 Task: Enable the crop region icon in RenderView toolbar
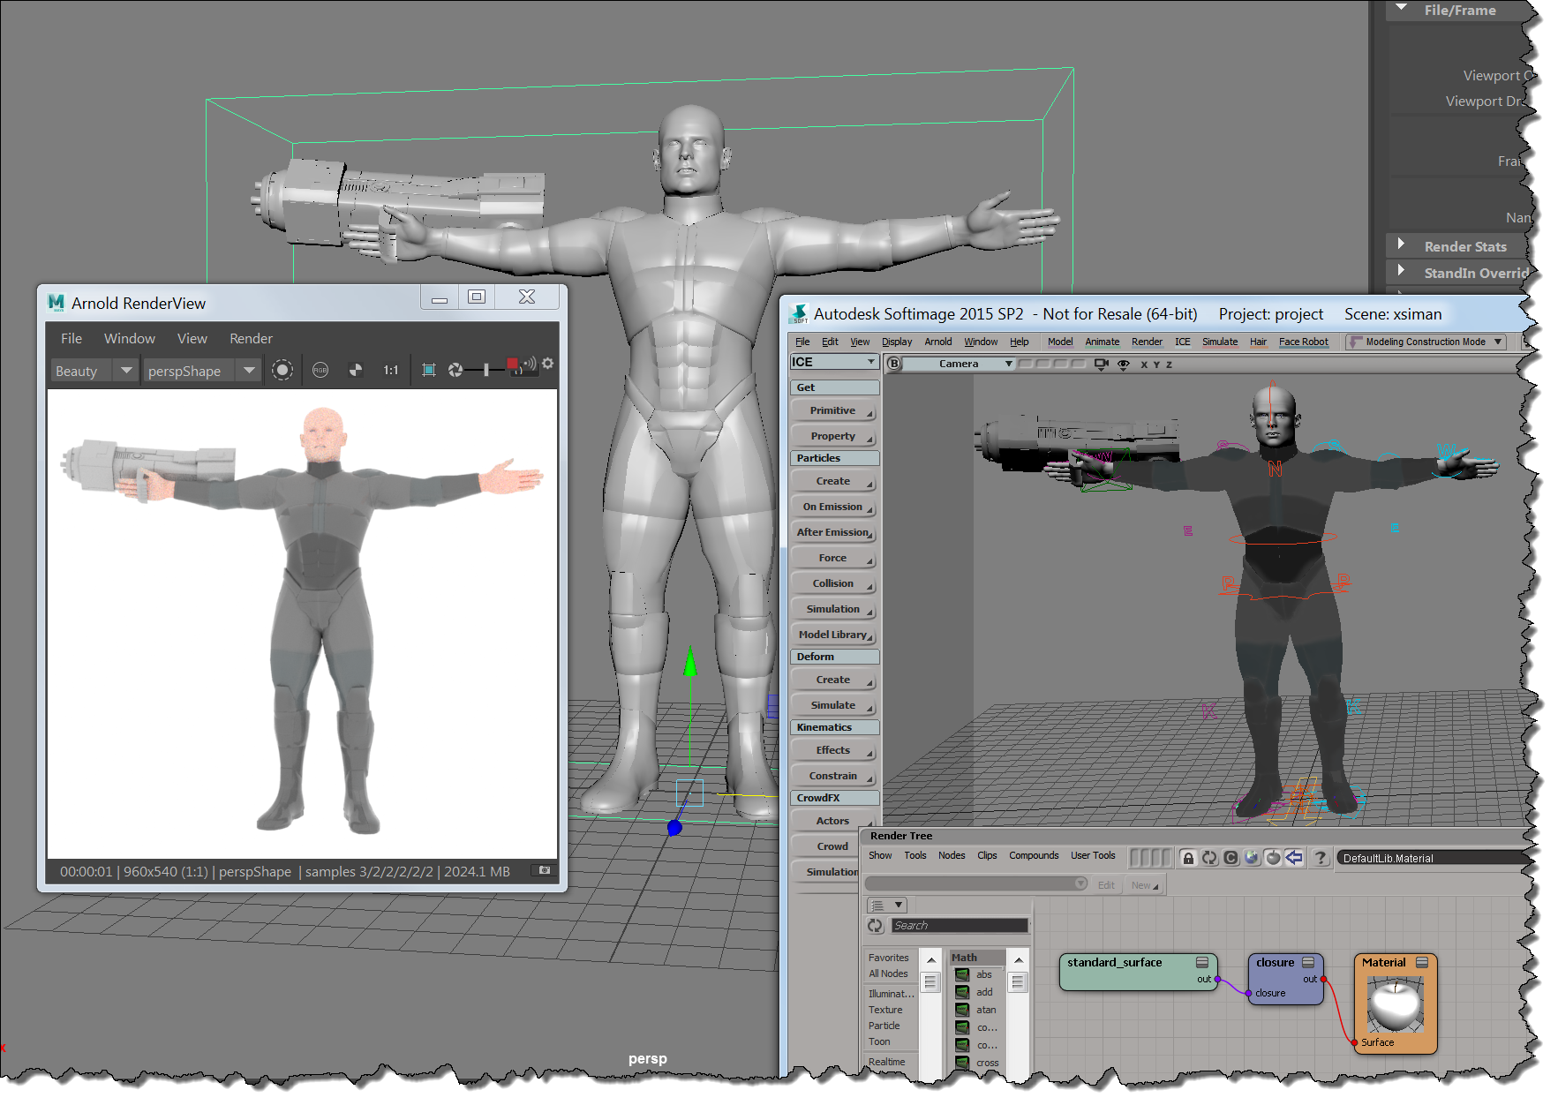coord(429,370)
